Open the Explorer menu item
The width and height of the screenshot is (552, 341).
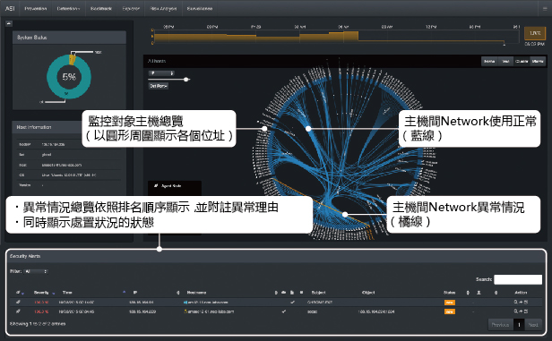point(131,8)
